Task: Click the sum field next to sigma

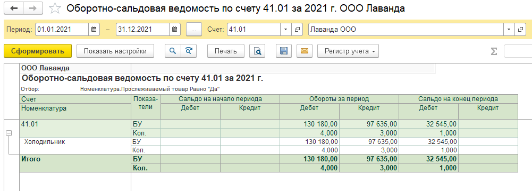Action: [x=518, y=51]
